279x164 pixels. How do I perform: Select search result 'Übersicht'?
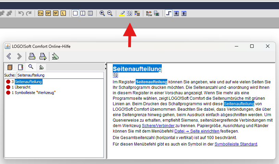[23, 87]
